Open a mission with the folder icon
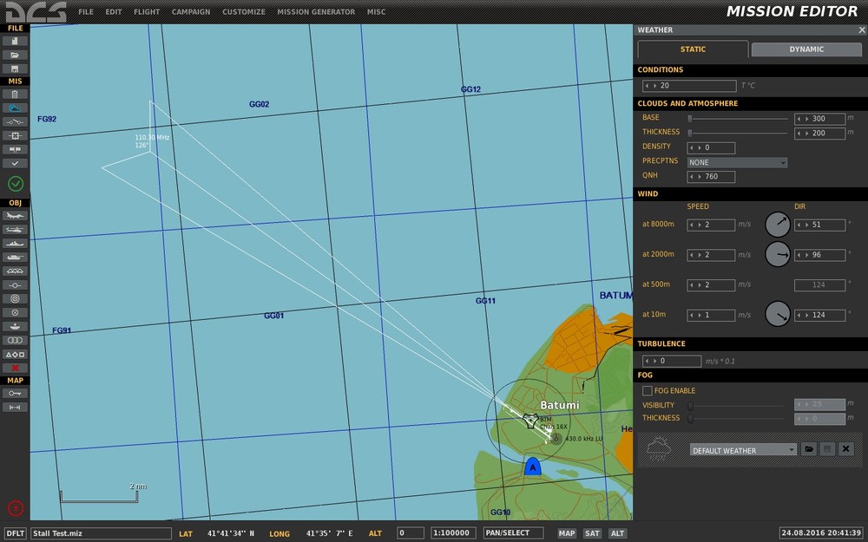The image size is (868, 542). point(16,55)
